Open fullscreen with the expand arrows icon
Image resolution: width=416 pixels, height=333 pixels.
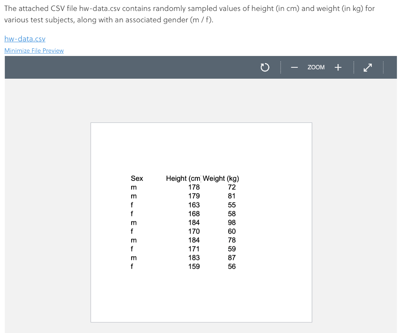click(x=367, y=67)
